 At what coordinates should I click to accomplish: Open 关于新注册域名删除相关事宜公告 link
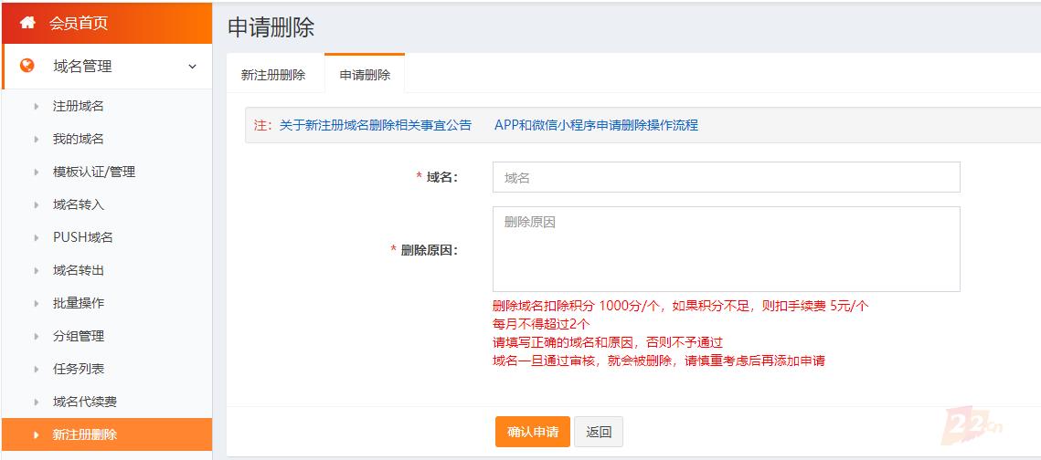(375, 125)
